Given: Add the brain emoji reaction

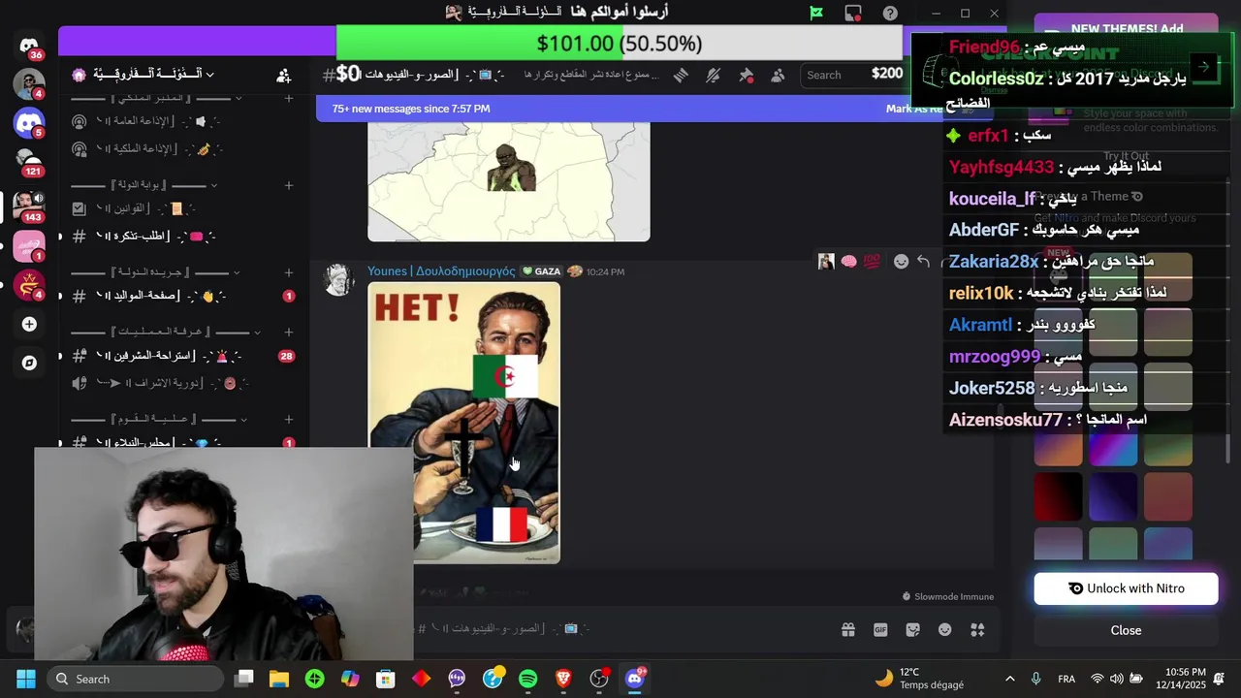Looking at the screenshot, I should [x=849, y=262].
